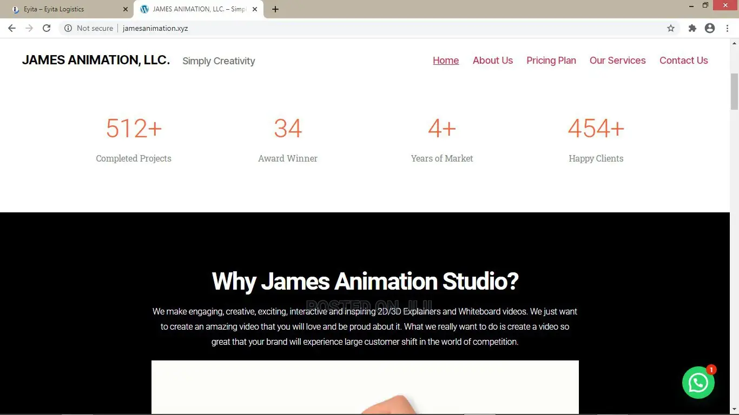Click the Happy Clients label

pyautogui.click(x=596, y=158)
